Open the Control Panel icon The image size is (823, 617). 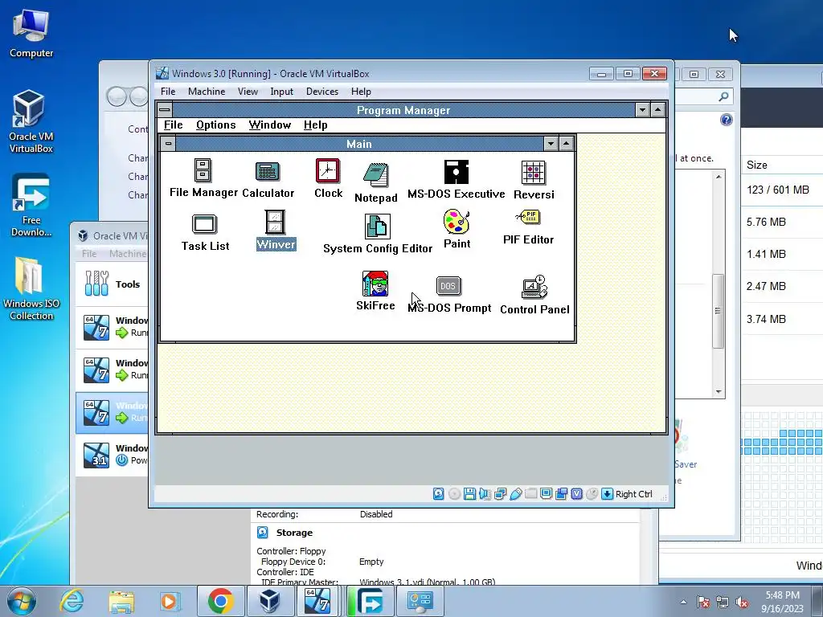click(x=534, y=295)
